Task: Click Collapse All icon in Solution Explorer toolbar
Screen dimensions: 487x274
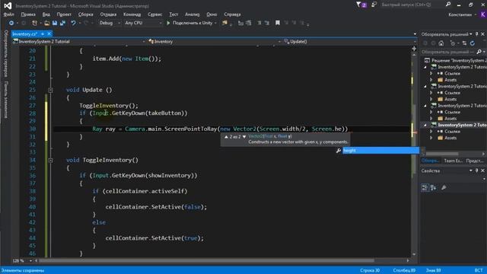Action: click(464, 43)
